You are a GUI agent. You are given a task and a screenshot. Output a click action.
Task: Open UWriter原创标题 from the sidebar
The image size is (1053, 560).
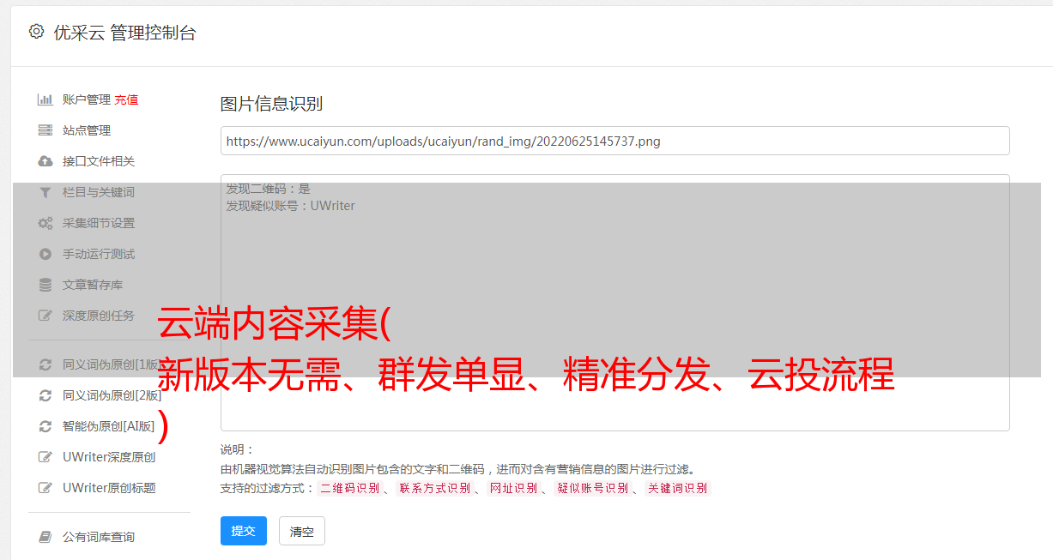(x=109, y=488)
